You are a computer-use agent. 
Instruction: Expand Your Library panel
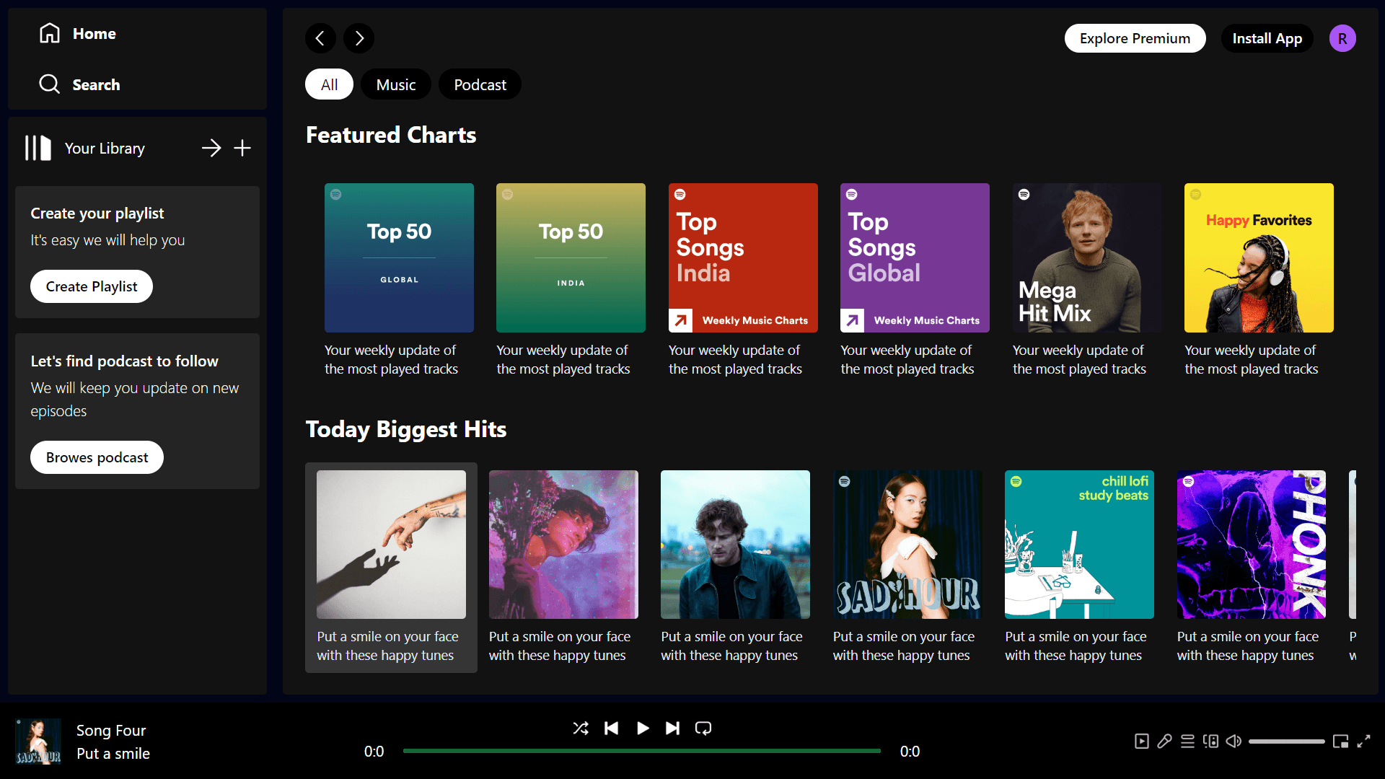coord(211,148)
